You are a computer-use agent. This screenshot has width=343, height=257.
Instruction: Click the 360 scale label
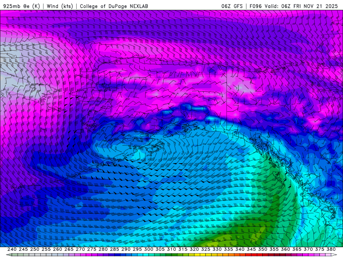285,249
